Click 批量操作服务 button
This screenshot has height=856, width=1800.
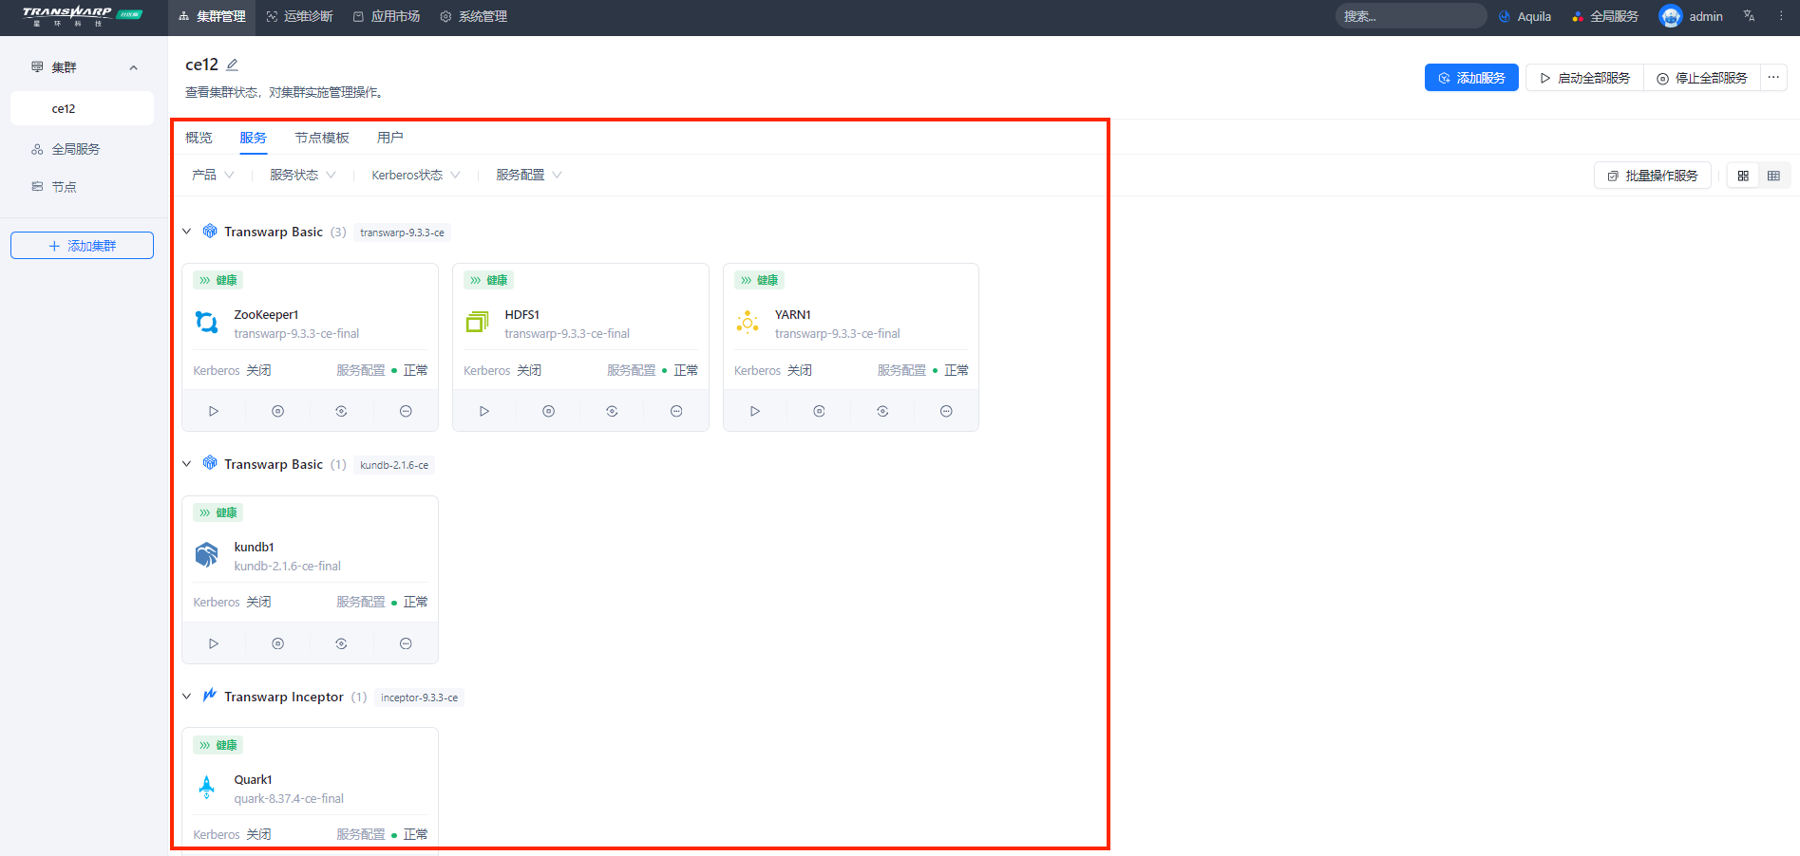(x=1653, y=176)
